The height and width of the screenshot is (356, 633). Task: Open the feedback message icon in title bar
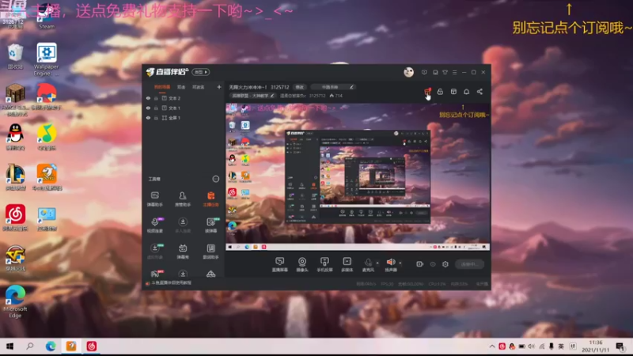[424, 72]
